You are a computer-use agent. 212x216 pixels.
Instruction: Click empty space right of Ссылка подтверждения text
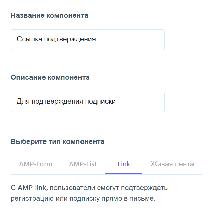130,40
